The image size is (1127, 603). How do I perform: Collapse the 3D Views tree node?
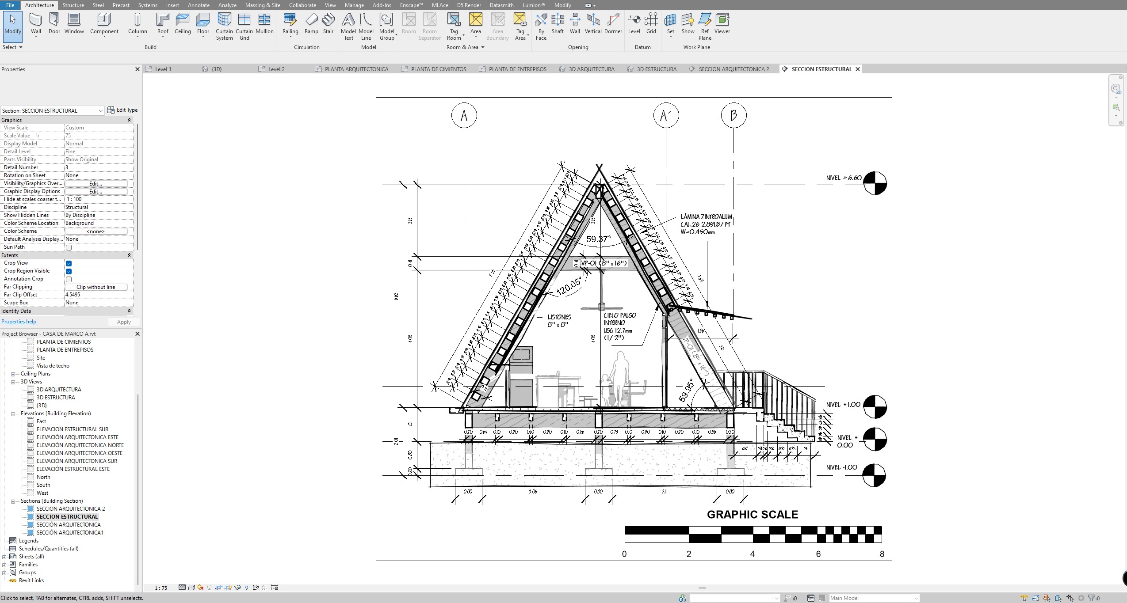click(x=13, y=382)
